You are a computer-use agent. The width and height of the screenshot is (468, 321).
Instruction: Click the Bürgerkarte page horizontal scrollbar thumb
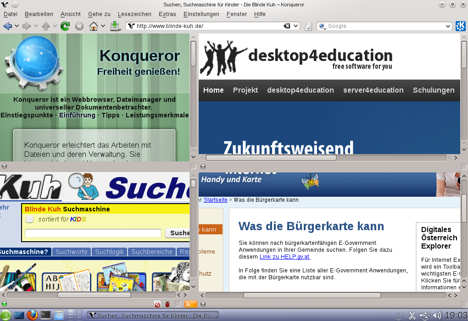point(312,295)
